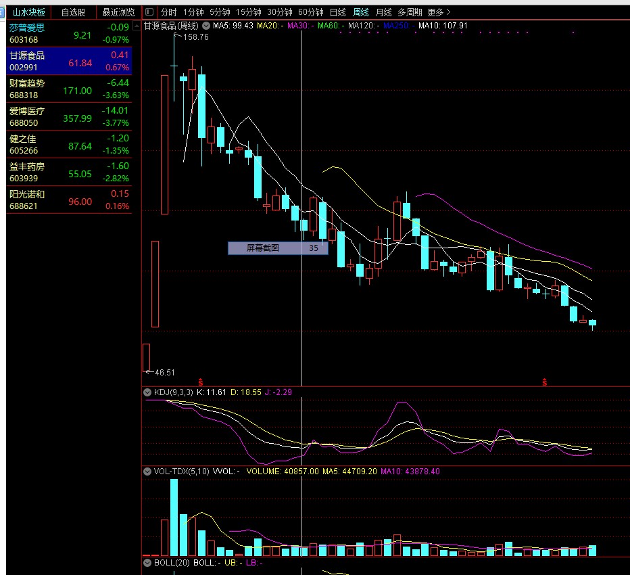This screenshot has height=575, width=630.
Task: Click the VOLUME: 40857.00 value
Action: tap(283, 471)
